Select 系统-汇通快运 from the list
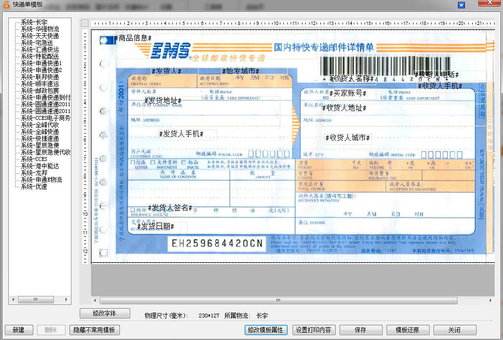This screenshot has width=503, height=340. (x=40, y=49)
